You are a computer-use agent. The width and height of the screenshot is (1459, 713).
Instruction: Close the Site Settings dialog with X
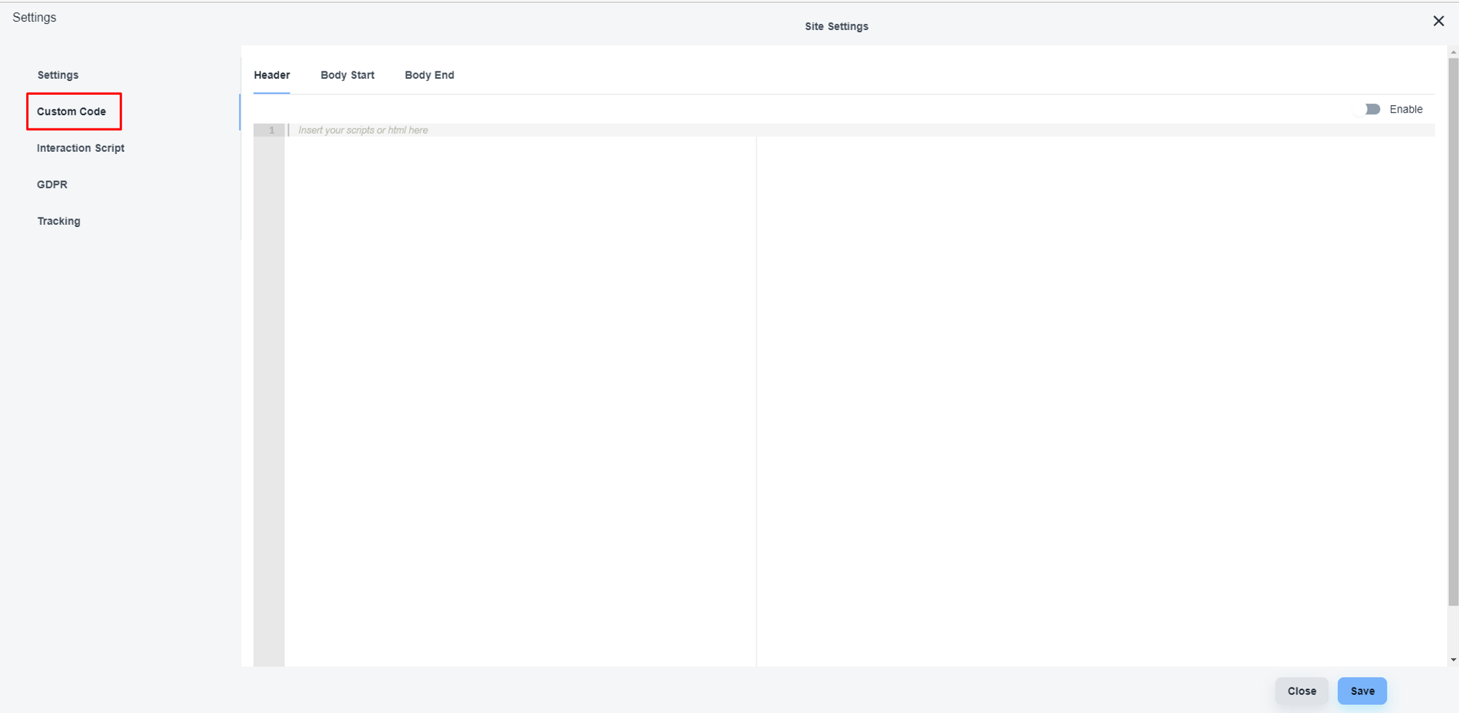(1438, 21)
